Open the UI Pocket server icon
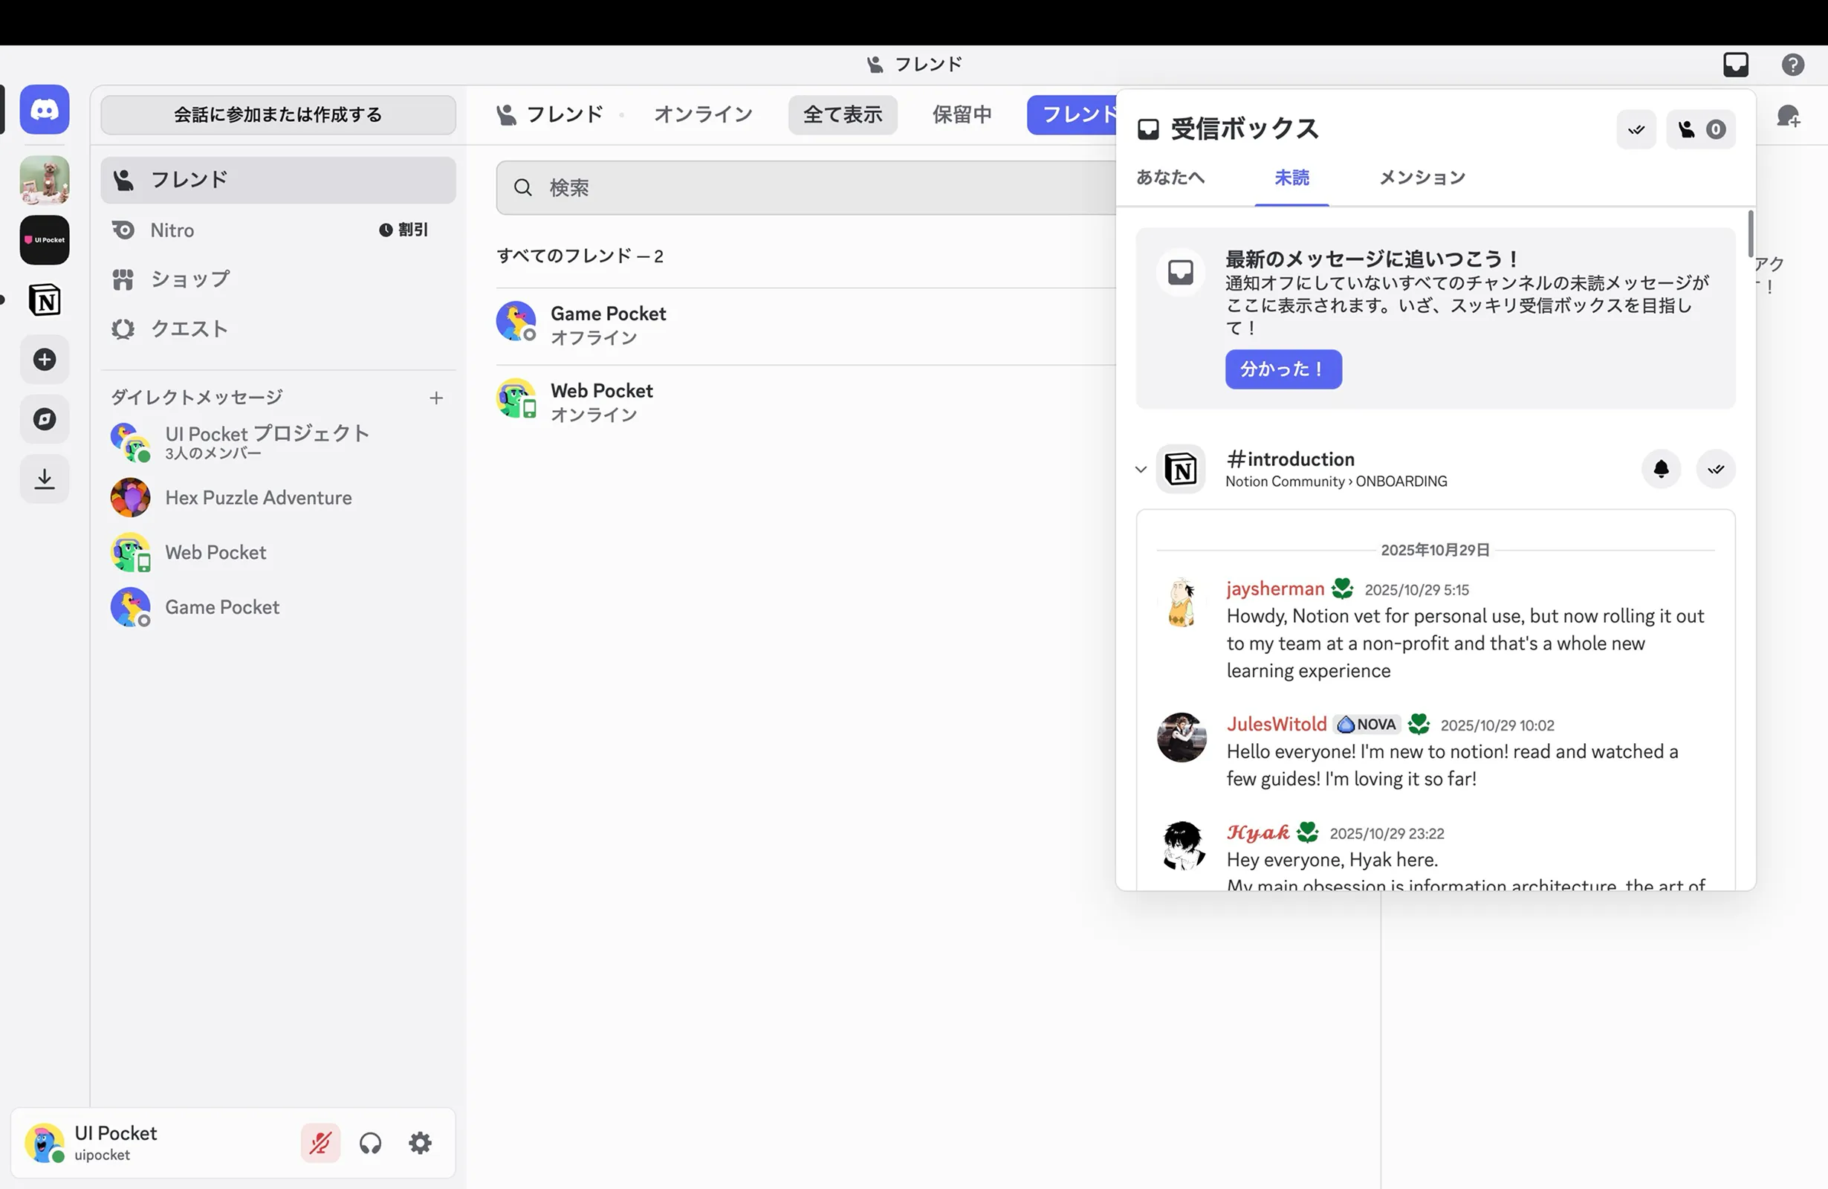This screenshot has height=1189, width=1828. 45,239
